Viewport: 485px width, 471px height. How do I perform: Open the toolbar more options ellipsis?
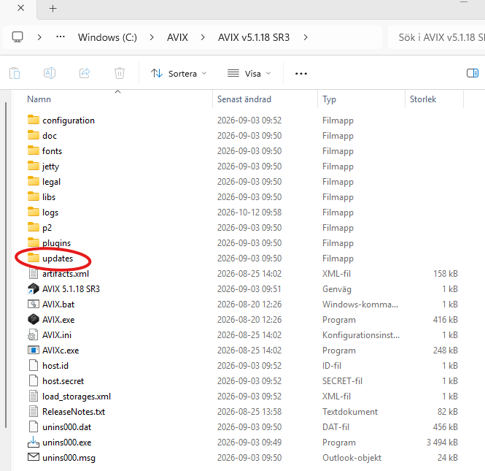pos(301,74)
